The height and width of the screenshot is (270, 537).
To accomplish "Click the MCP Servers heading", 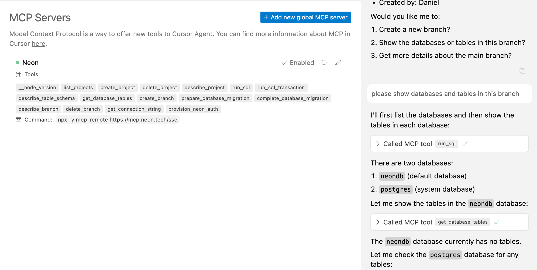I will click(40, 18).
